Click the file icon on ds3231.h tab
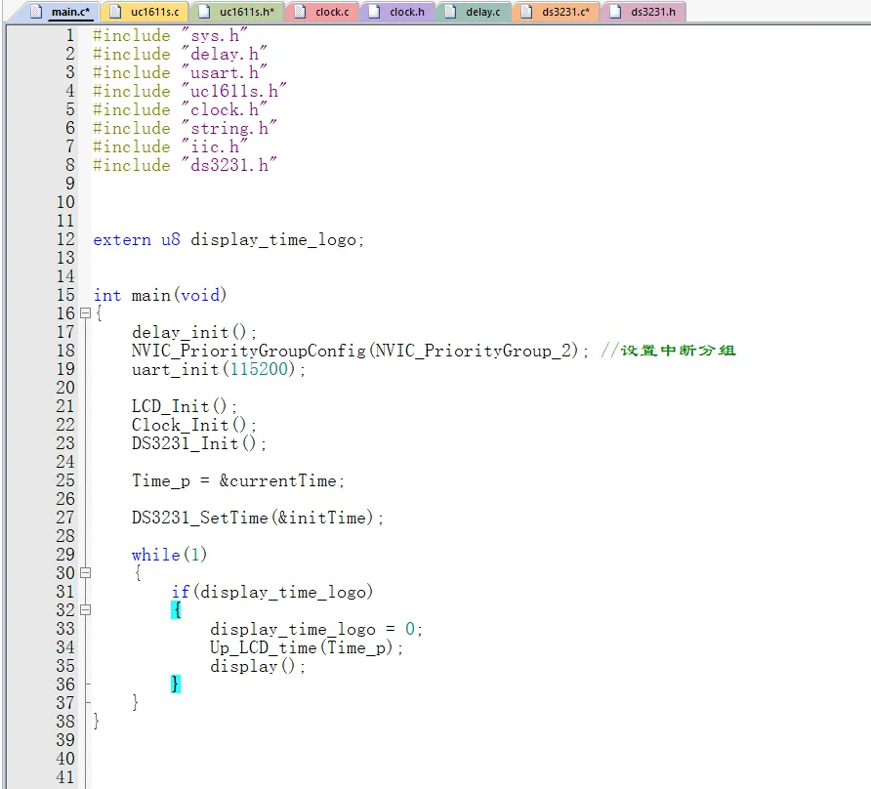 point(615,12)
